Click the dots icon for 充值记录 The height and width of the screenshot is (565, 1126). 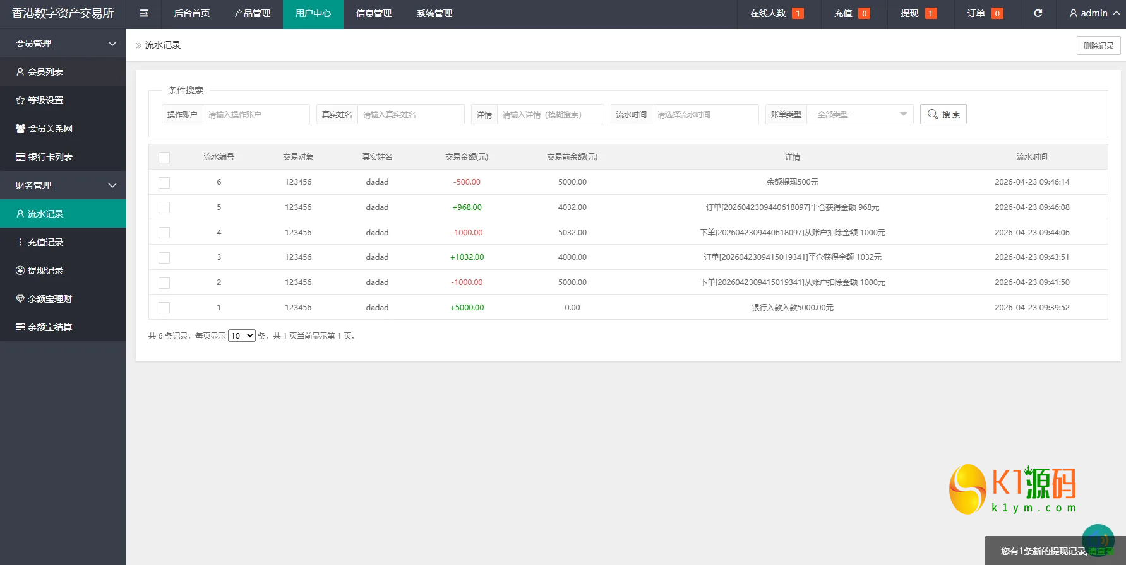(x=20, y=242)
